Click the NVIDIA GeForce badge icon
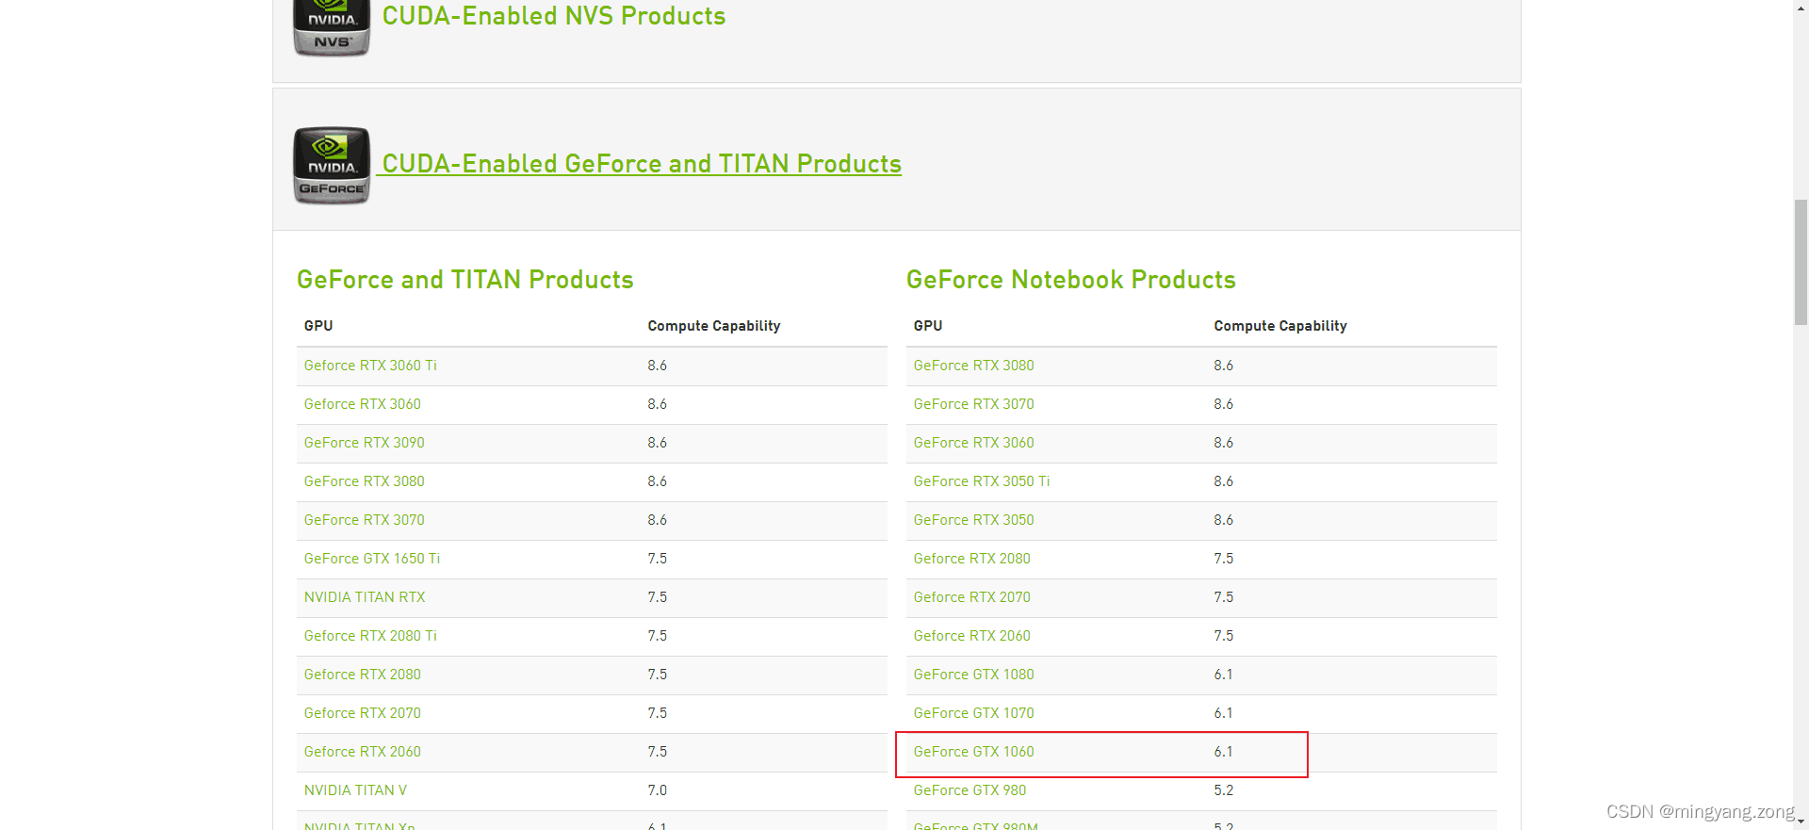Image resolution: width=1809 pixels, height=830 pixels. click(332, 165)
